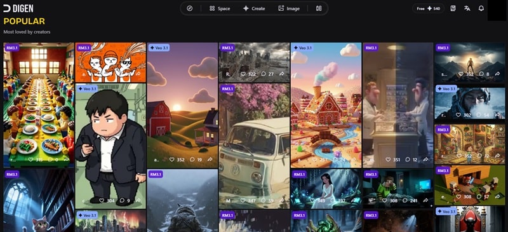Share the chibi man in a suit post
This screenshot has width=508, height=232.
click(x=138, y=200)
